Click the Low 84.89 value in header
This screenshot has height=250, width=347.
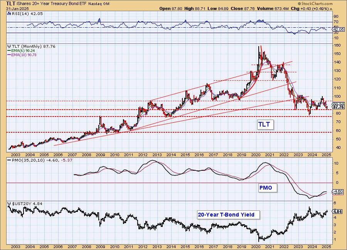[x=218, y=8]
